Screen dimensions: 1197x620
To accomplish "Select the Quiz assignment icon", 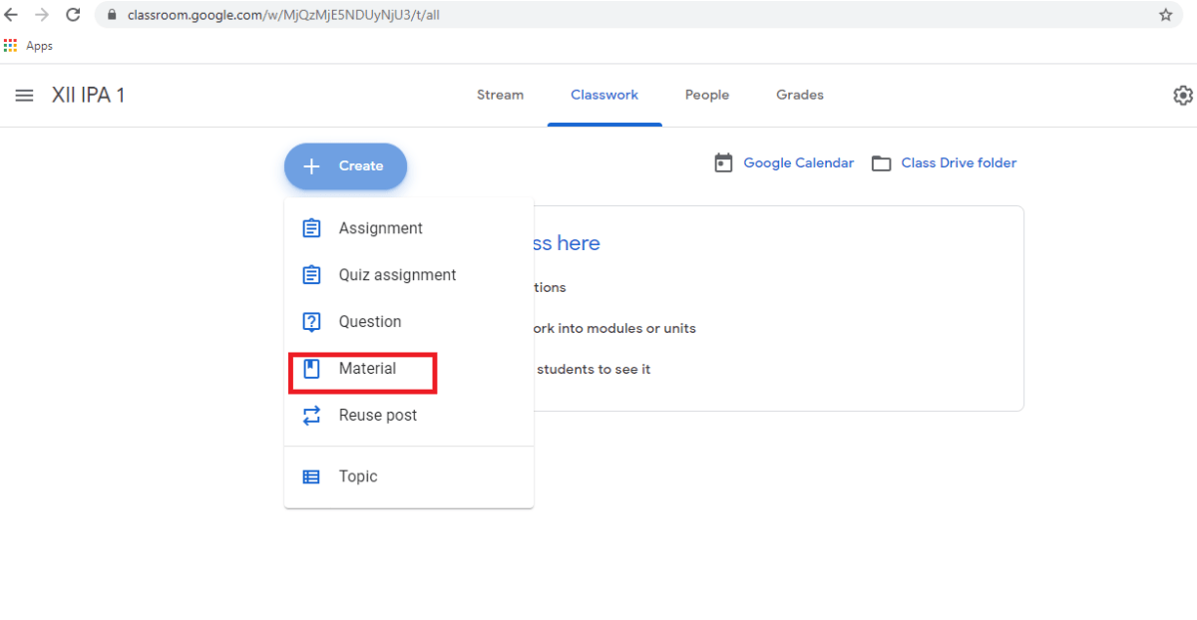I will (x=311, y=274).
